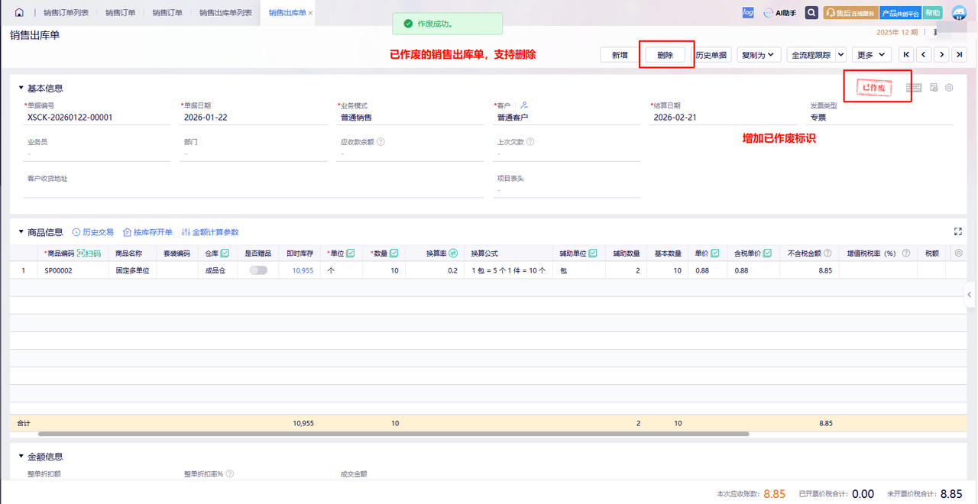
Task: Go to the previous document
Action: pyautogui.click(x=924, y=54)
